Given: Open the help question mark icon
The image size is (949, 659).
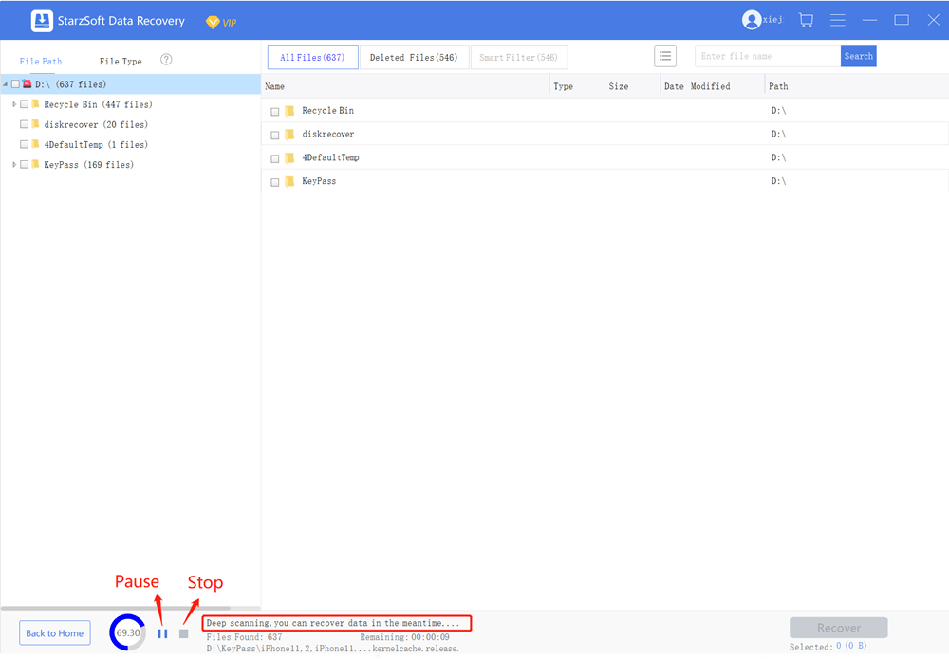Looking at the screenshot, I should (166, 59).
